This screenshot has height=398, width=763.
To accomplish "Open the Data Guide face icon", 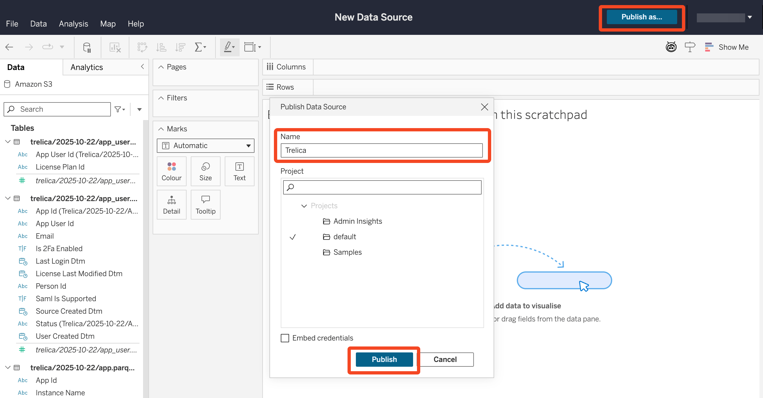I will tap(671, 47).
